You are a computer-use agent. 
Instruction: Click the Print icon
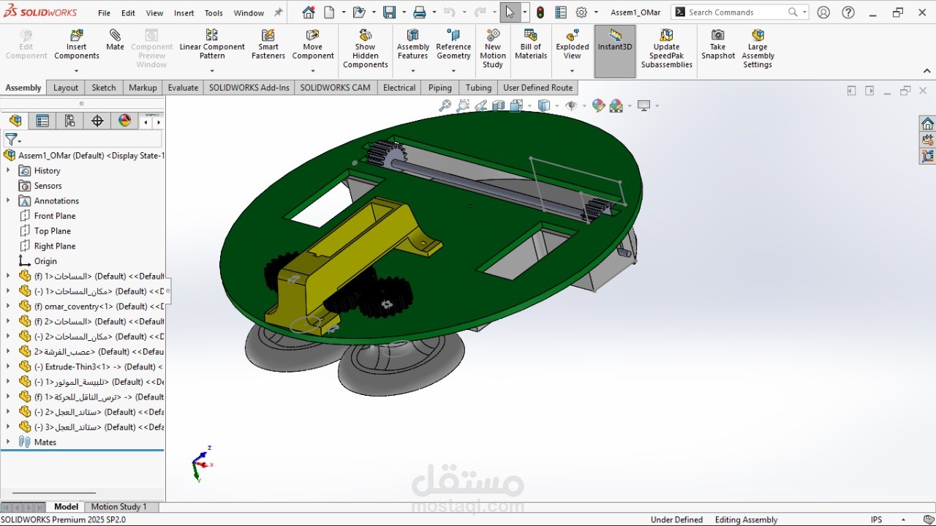click(419, 12)
